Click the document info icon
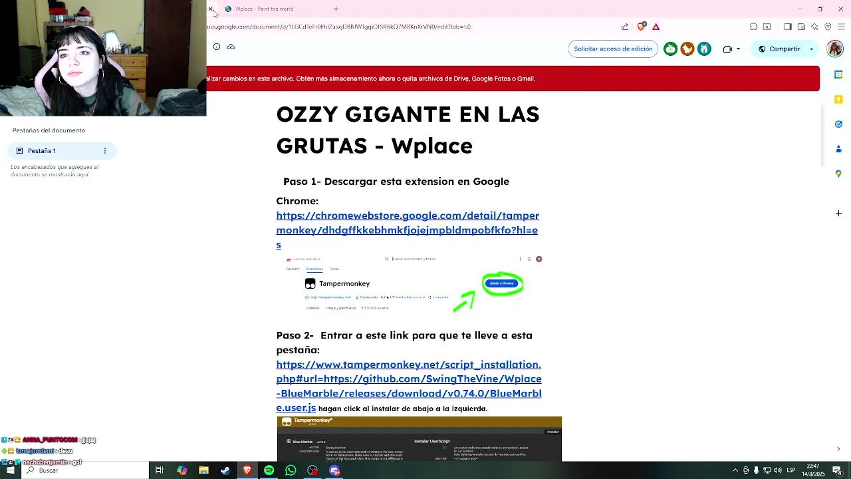 (x=217, y=47)
